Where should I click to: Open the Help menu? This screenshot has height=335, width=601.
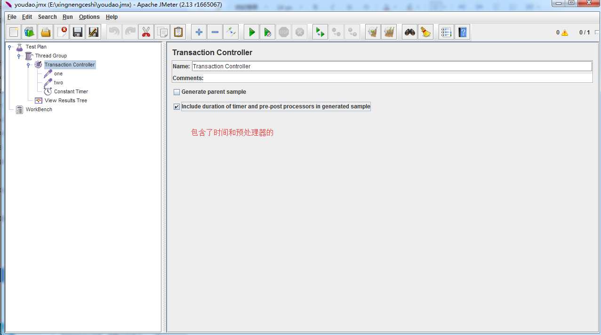click(x=112, y=16)
